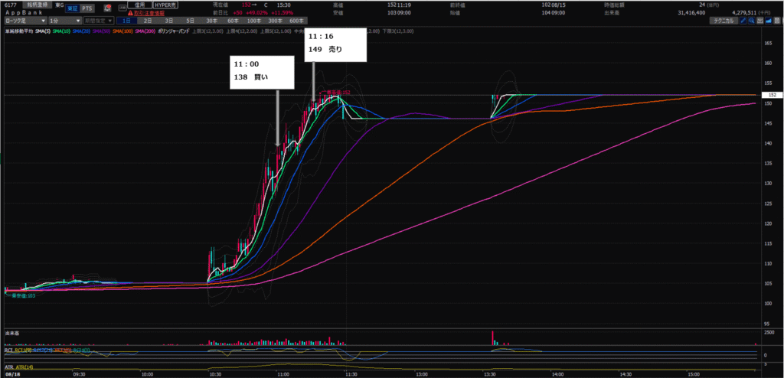Click the +49.02% change value
The height and width of the screenshot is (378, 784).
(x=256, y=13)
